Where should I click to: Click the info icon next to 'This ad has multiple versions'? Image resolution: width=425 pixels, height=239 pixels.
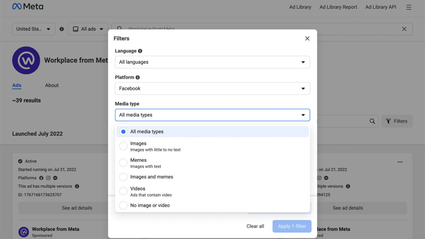(x=77, y=186)
